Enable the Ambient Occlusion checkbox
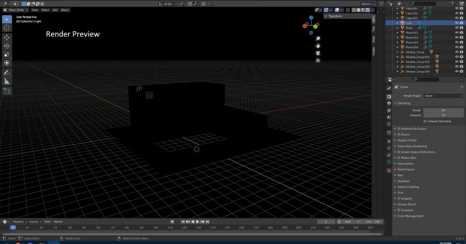The width and height of the screenshot is (466, 244). (x=399, y=129)
